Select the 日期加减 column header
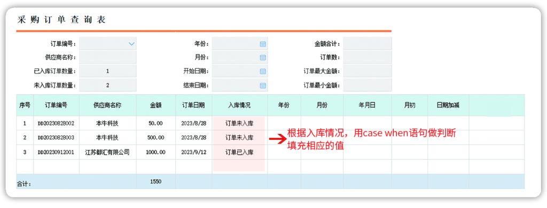This screenshot has width=547, height=208. 448,105
